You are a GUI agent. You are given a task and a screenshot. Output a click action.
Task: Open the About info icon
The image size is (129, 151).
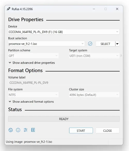(18, 130)
